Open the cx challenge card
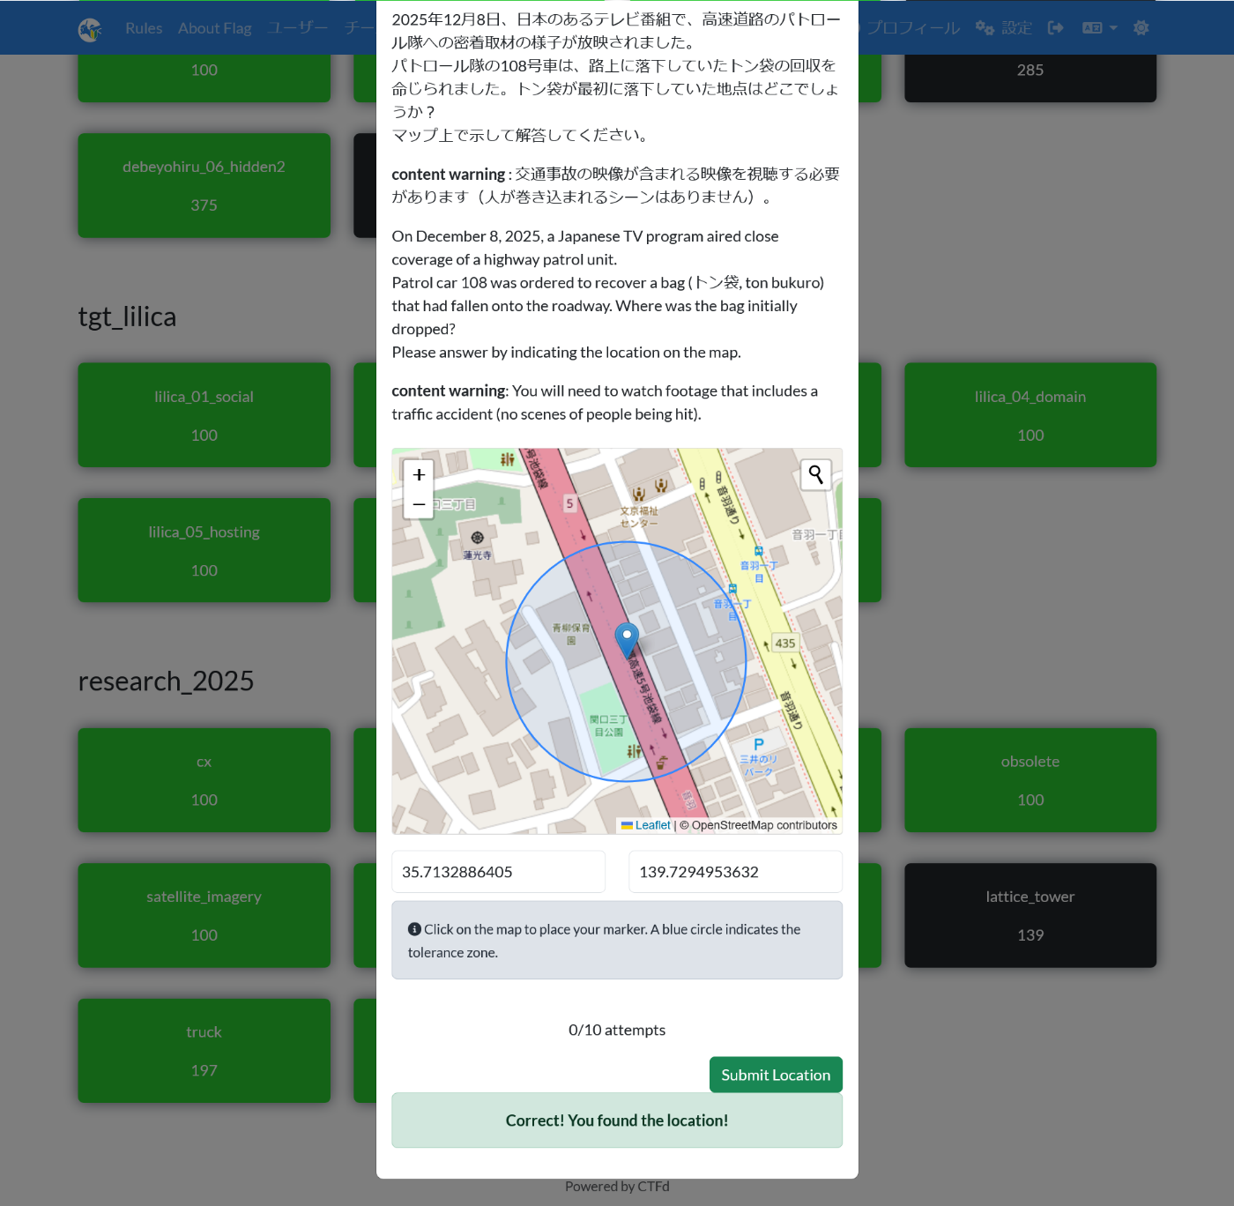The height and width of the screenshot is (1206, 1234). [x=204, y=780]
